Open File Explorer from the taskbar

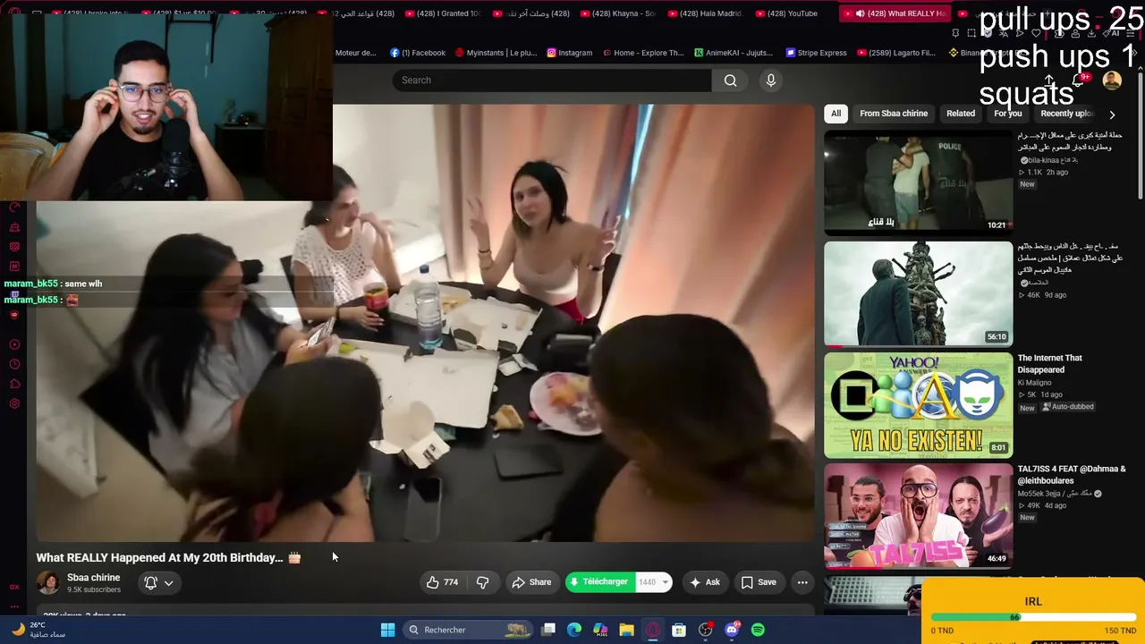coord(627,630)
